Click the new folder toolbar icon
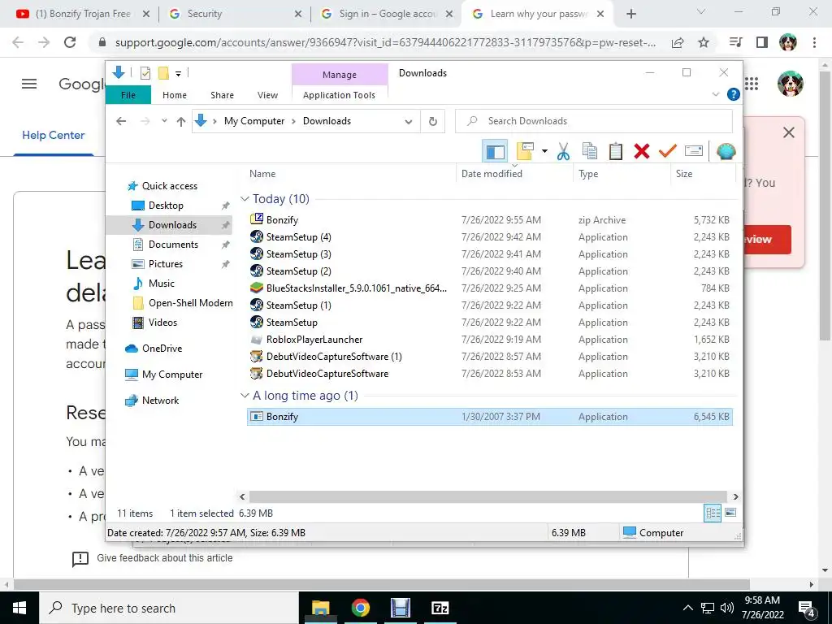Image resolution: width=832 pixels, height=624 pixels. [525, 152]
